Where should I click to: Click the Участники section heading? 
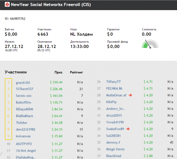pyautogui.click(x=16, y=72)
